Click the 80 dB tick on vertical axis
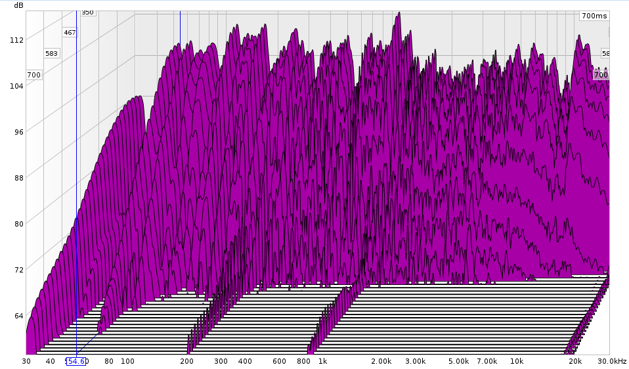This screenshot has width=629, height=369. click(18, 224)
